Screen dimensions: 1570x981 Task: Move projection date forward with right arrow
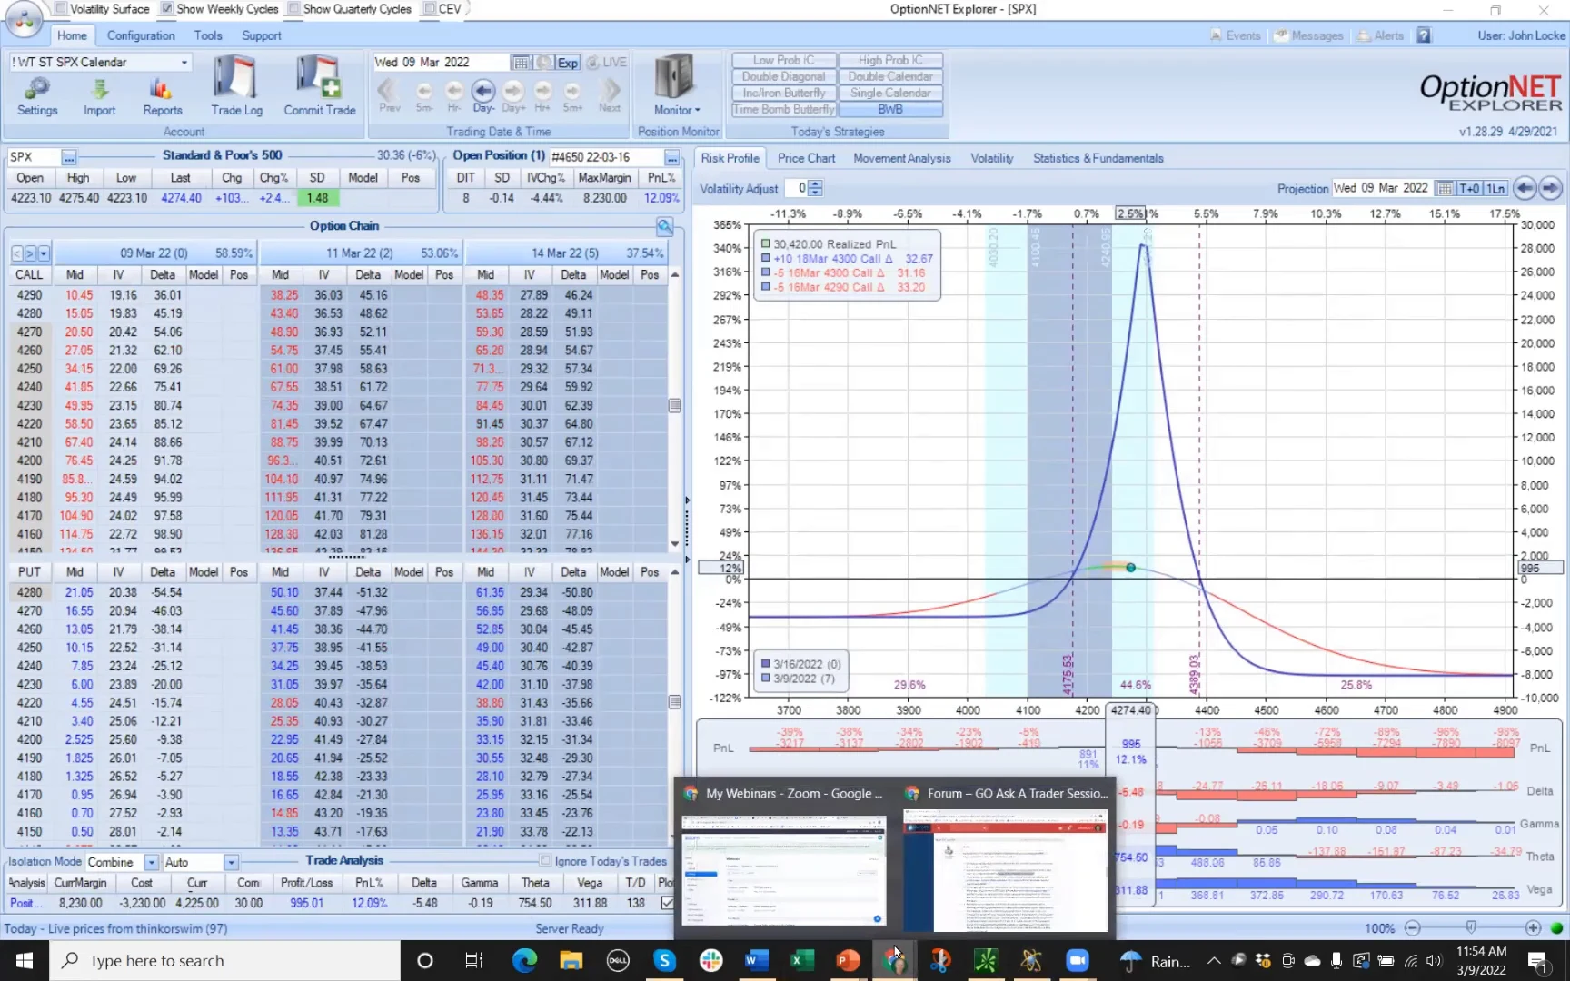coord(1550,188)
